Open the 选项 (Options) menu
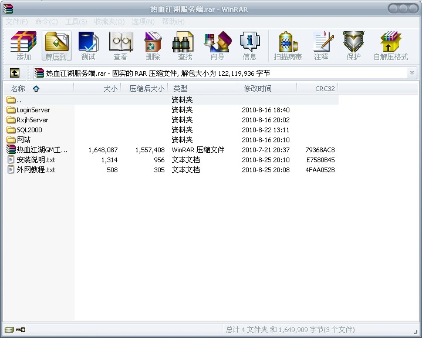 [x=143, y=22]
